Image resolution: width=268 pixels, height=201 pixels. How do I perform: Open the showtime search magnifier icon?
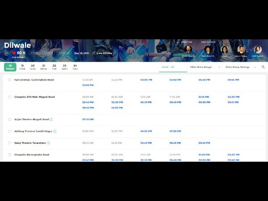[263, 67]
